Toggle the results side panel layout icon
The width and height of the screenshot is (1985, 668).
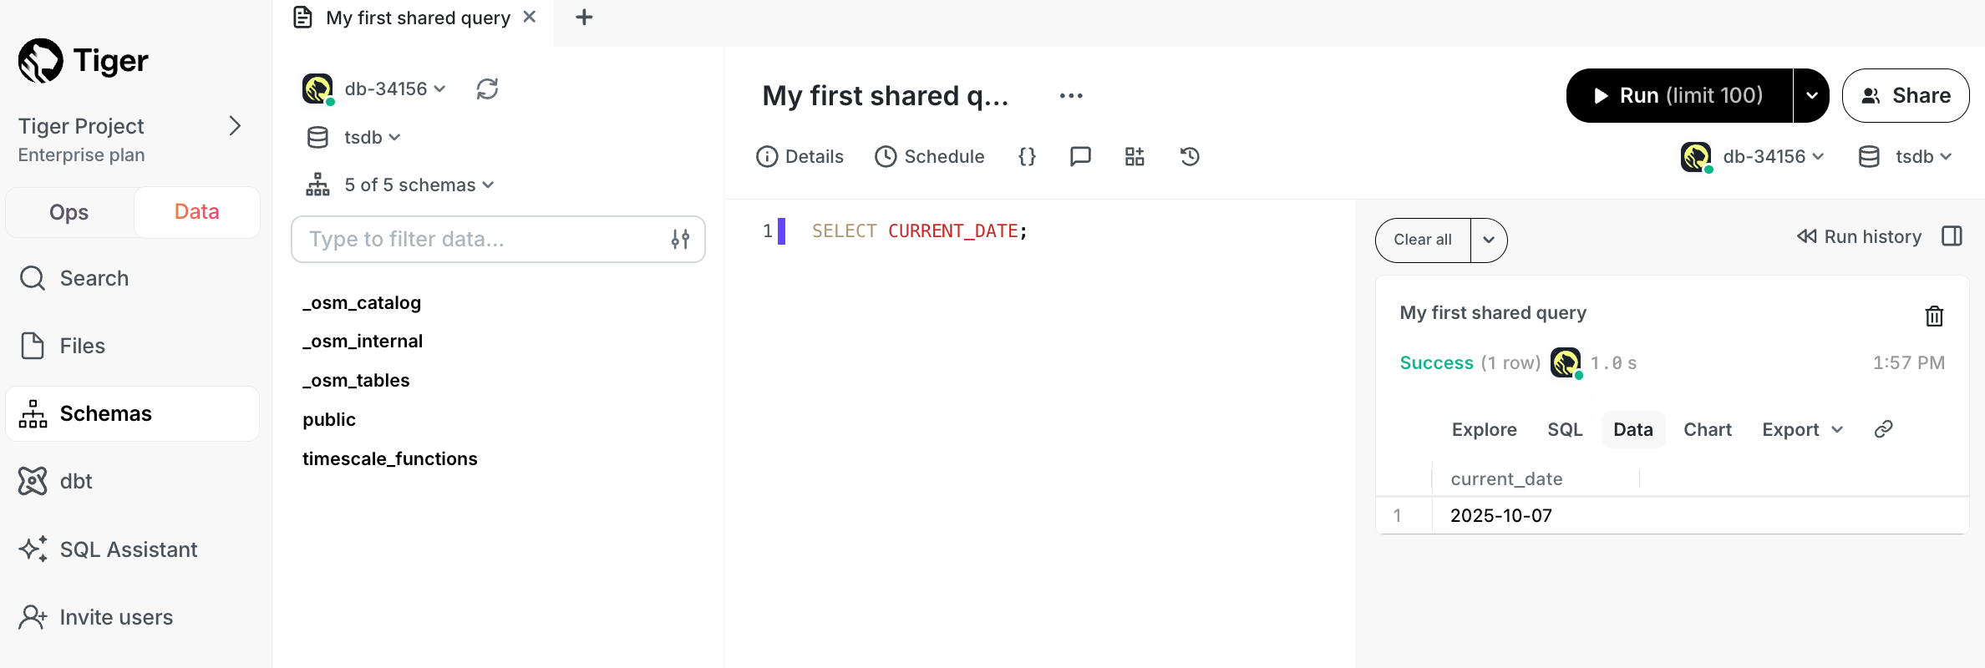tap(1952, 236)
